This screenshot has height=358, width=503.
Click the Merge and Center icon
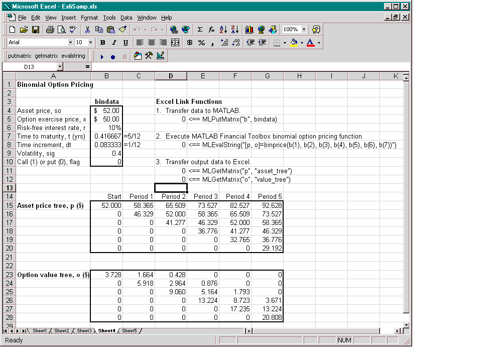(x=175, y=43)
